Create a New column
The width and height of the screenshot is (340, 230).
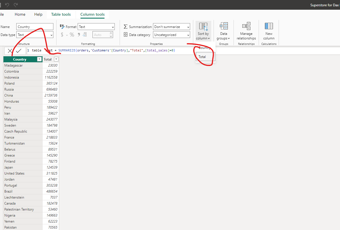269,31
